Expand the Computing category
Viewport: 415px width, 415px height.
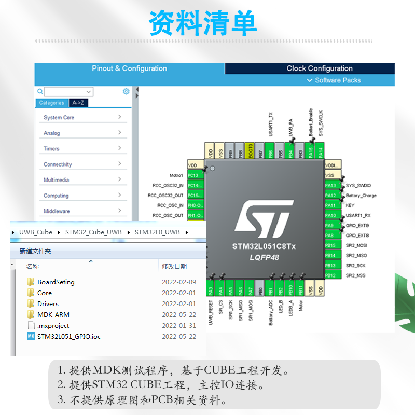click(x=83, y=196)
